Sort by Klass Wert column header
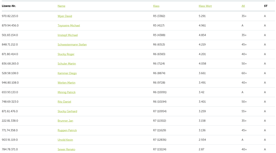Viewport: 276px width, 153px height. click(x=205, y=6)
